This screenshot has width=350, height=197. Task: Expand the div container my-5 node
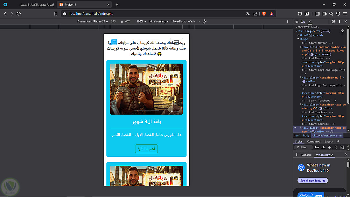[x=301, y=77]
